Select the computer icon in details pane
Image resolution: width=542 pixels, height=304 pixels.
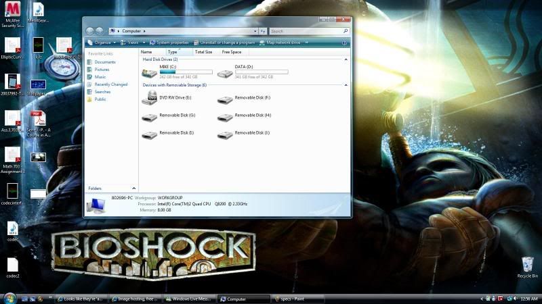pos(96,206)
